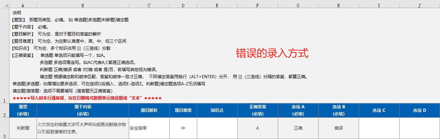The image size is (440, 139).
Task: Click the 错误 cell under 选项 B
Action: [x=339, y=128]
